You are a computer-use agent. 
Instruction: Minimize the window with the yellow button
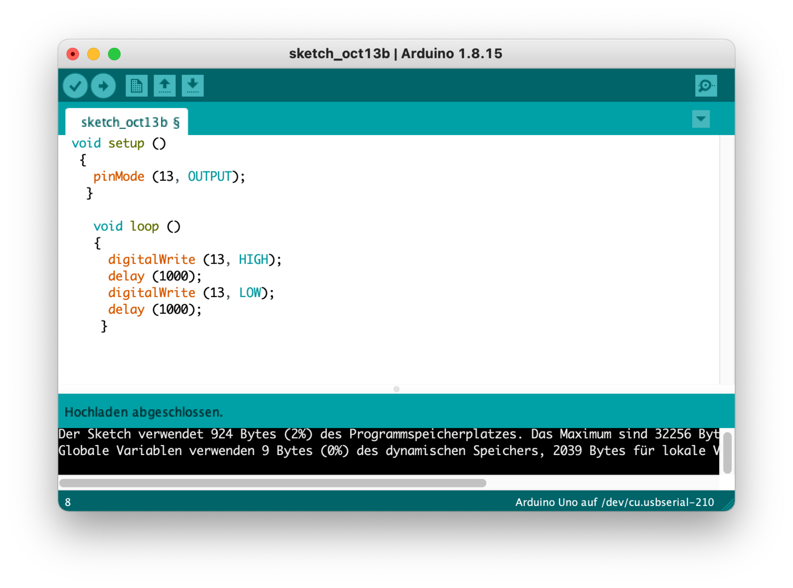[x=94, y=54]
